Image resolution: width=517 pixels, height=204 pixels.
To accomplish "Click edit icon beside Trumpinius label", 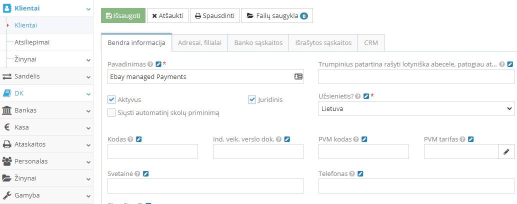I will click(510, 64).
